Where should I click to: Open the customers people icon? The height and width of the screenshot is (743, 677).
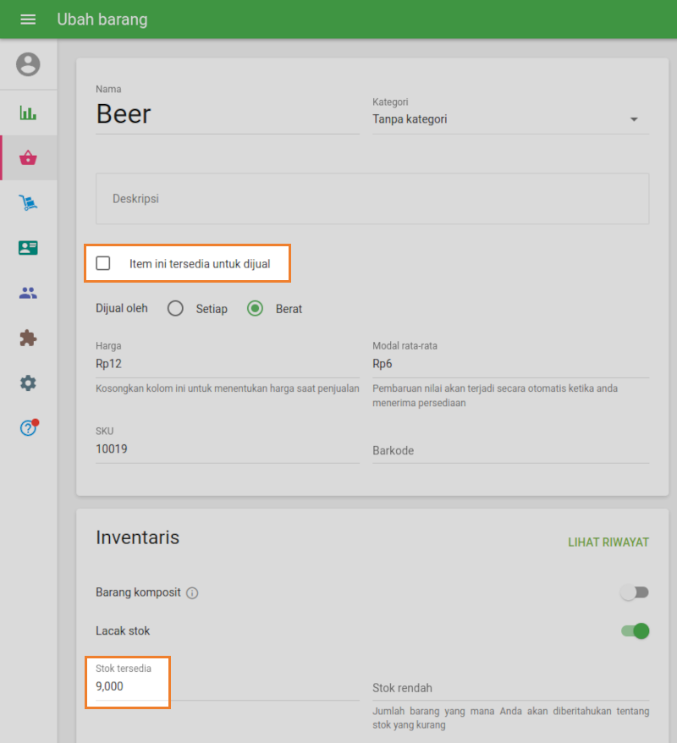pos(28,293)
